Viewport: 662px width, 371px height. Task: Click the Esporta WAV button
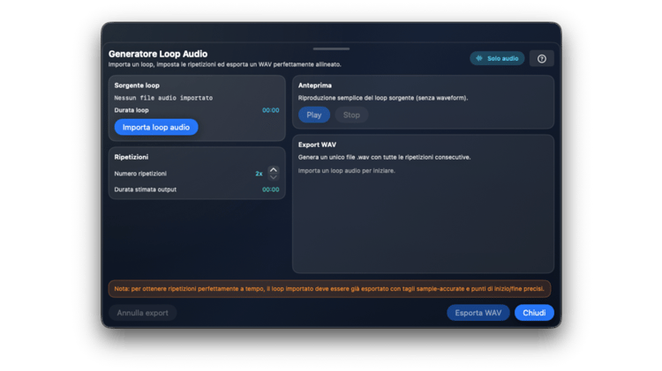(478, 313)
